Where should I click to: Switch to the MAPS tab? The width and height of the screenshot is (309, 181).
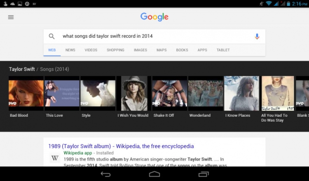(162, 50)
